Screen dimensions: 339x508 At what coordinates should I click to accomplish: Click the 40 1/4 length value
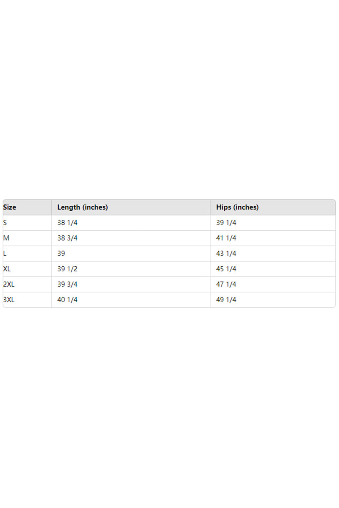tap(67, 300)
